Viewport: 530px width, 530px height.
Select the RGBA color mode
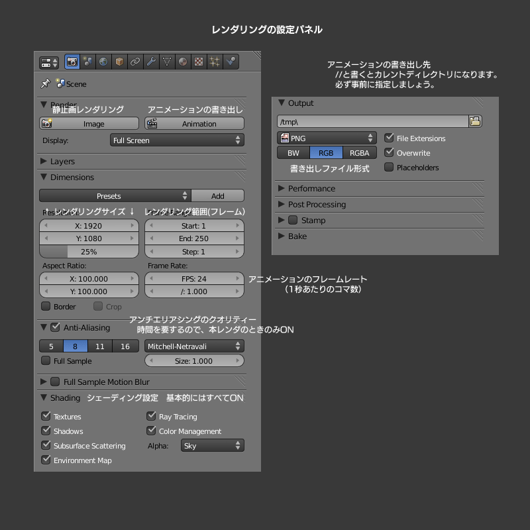(x=359, y=153)
